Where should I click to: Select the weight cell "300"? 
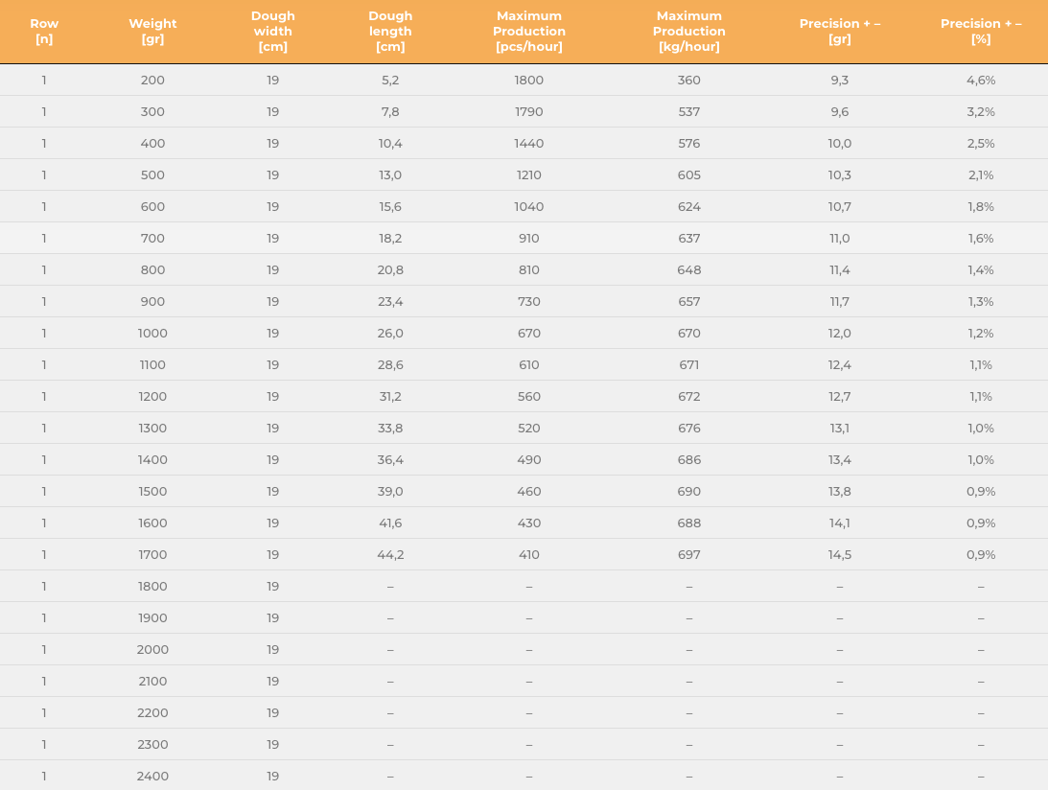coord(152,111)
